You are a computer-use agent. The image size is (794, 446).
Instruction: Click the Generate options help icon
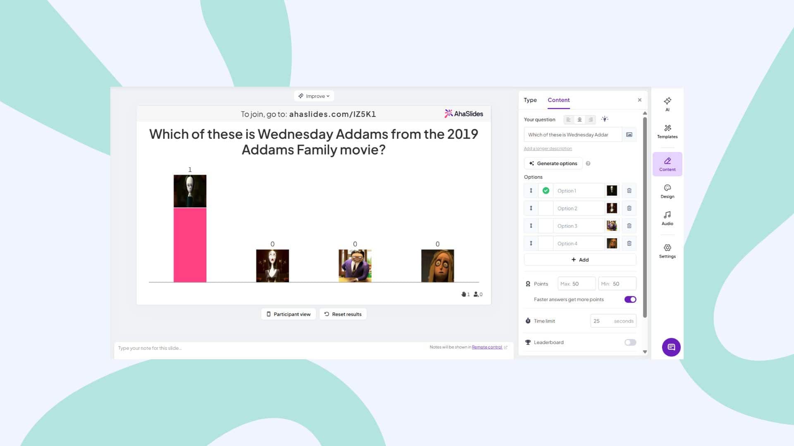coord(588,164)
